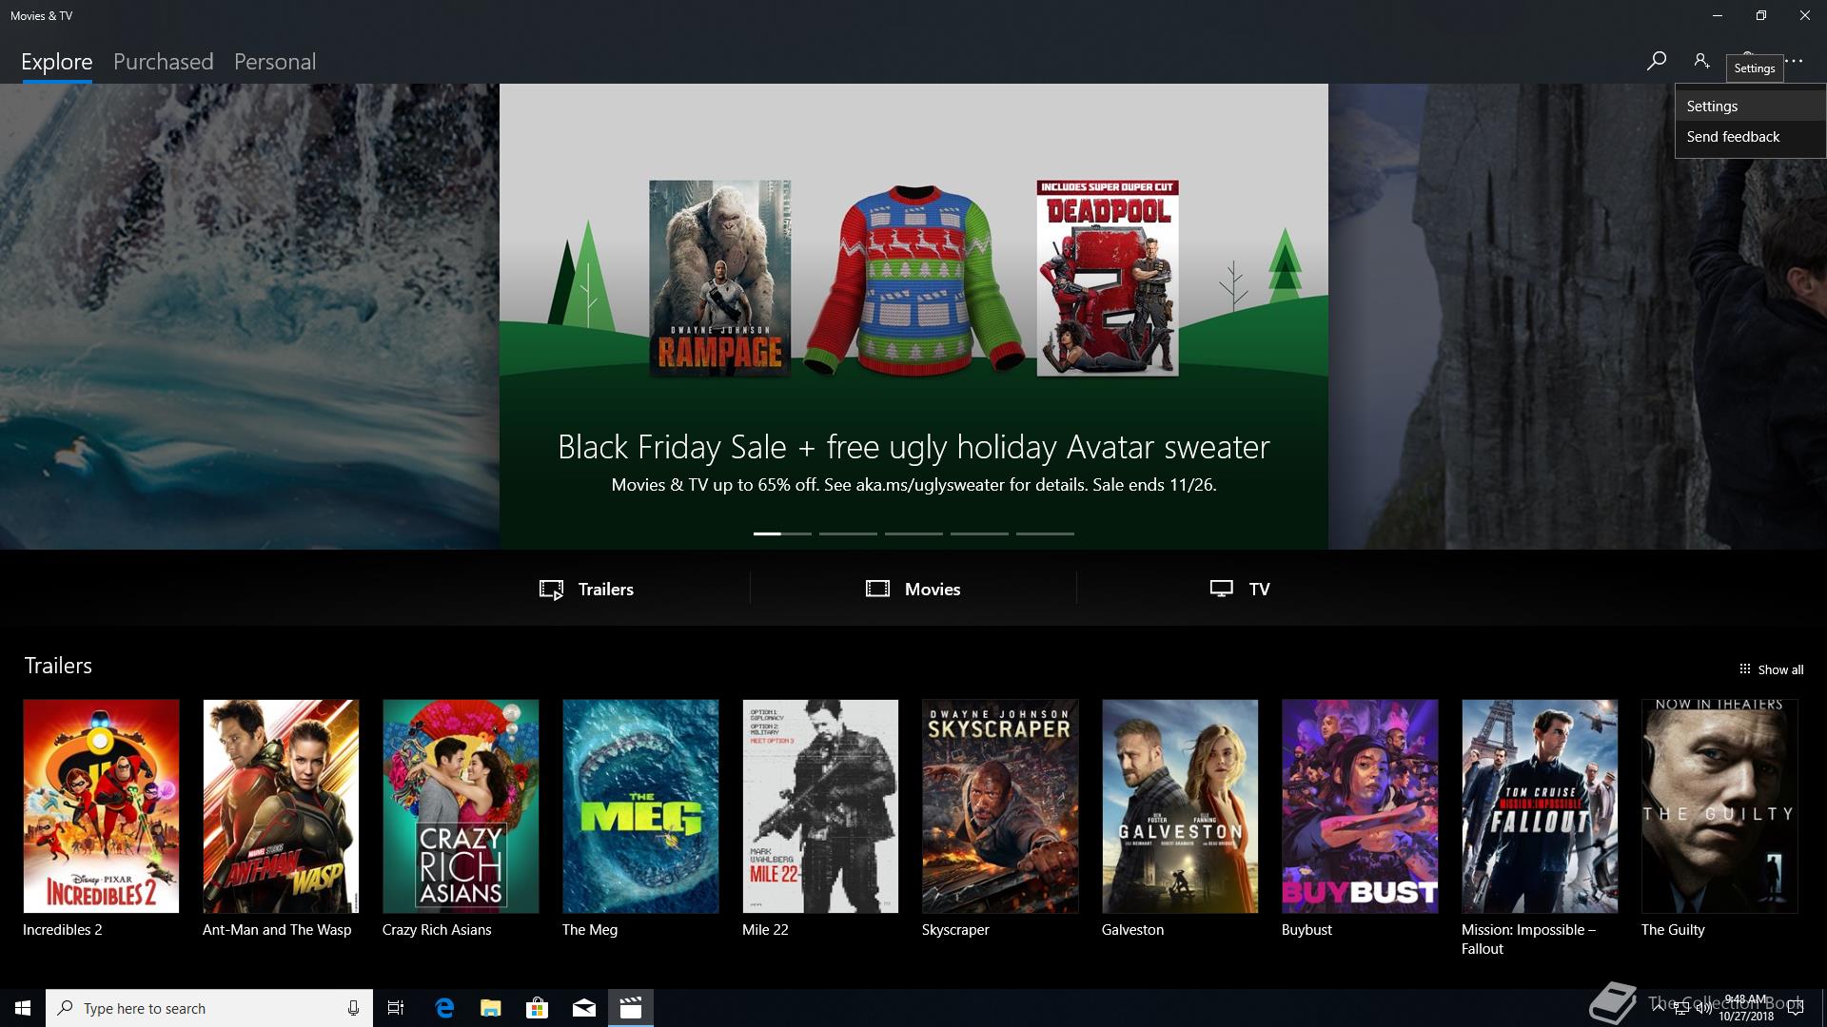Image resolution: width=1827 pixels, height=1027 pixels.
Task: Open the Mile 22 poster
Action: [x=820, y=806]
